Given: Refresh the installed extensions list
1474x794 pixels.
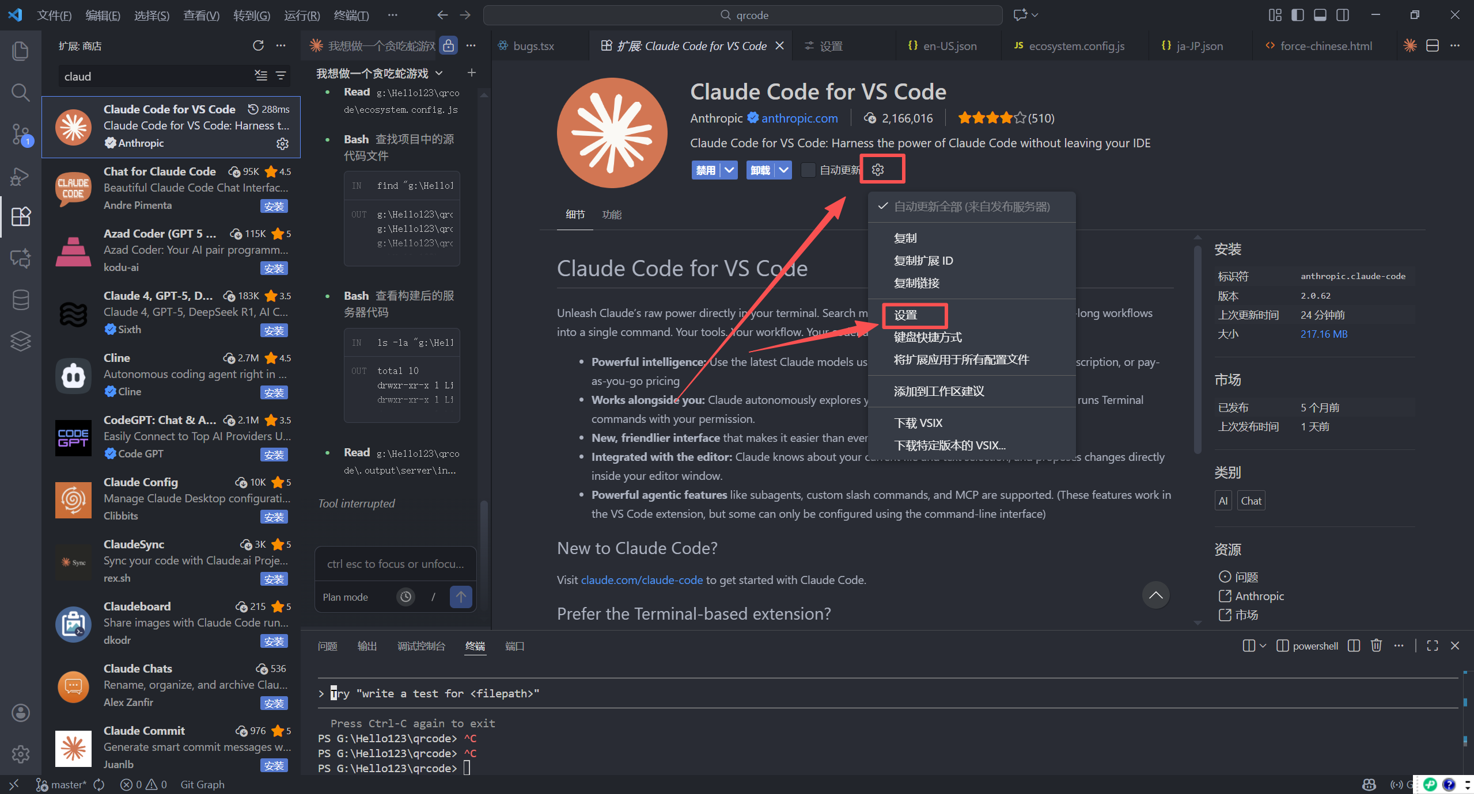Looking at the screenshot, I should 259,45.
